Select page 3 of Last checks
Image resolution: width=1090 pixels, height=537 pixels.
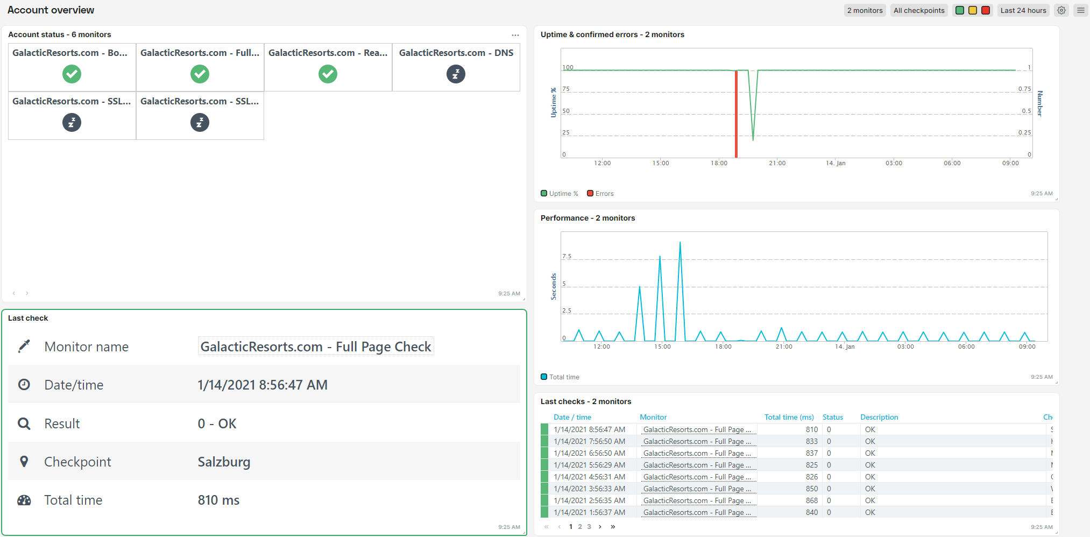click(x=589, y=527)
